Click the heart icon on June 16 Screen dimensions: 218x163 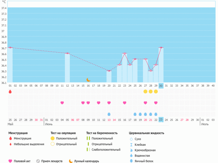(125, 103)
